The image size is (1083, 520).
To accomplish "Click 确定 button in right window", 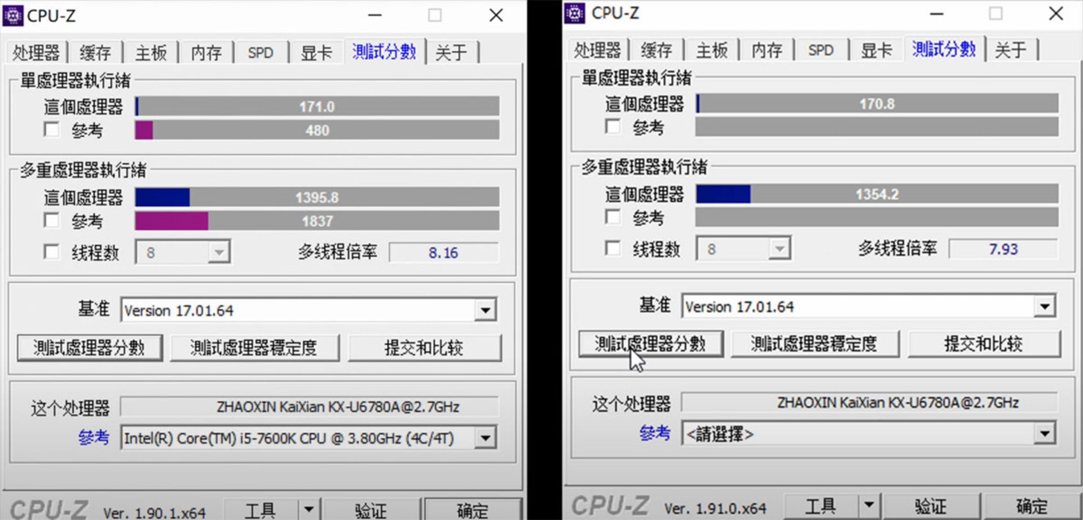I will tap(1032, 505).
